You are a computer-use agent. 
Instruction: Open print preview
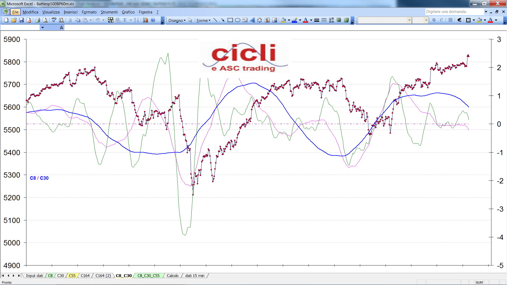point(45,20)
